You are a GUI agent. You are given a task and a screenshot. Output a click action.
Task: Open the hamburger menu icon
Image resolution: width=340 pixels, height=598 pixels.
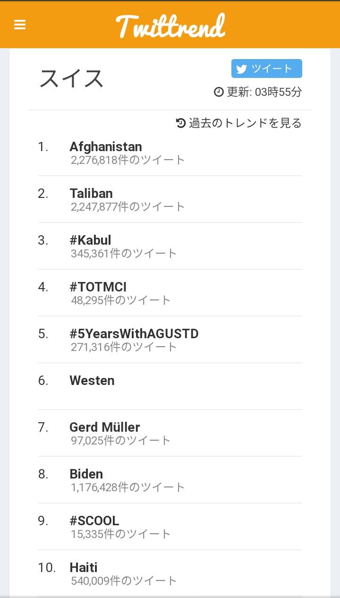pyautogui.click(x=20, y=25)
